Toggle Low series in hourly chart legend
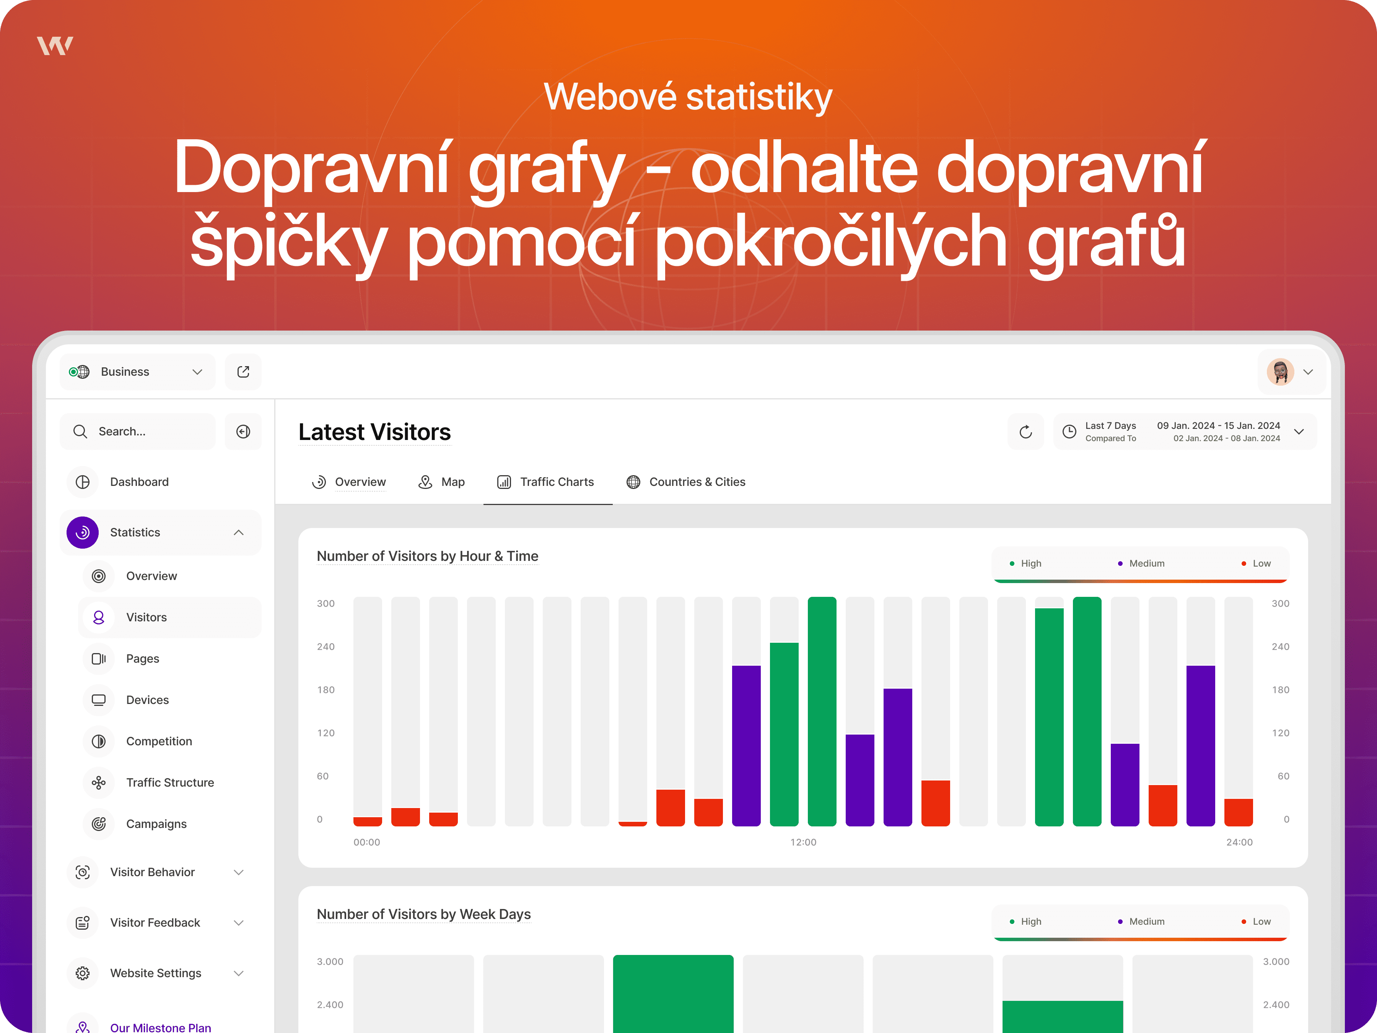The image size is (1377, 1033). coord(1256,564)
